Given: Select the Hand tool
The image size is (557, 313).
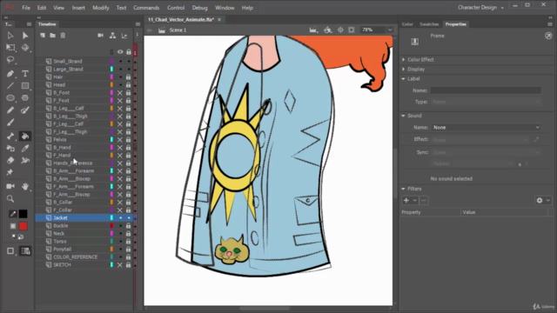Looking at the screenshot, I should pyautogui.click(x=25, y=186).
